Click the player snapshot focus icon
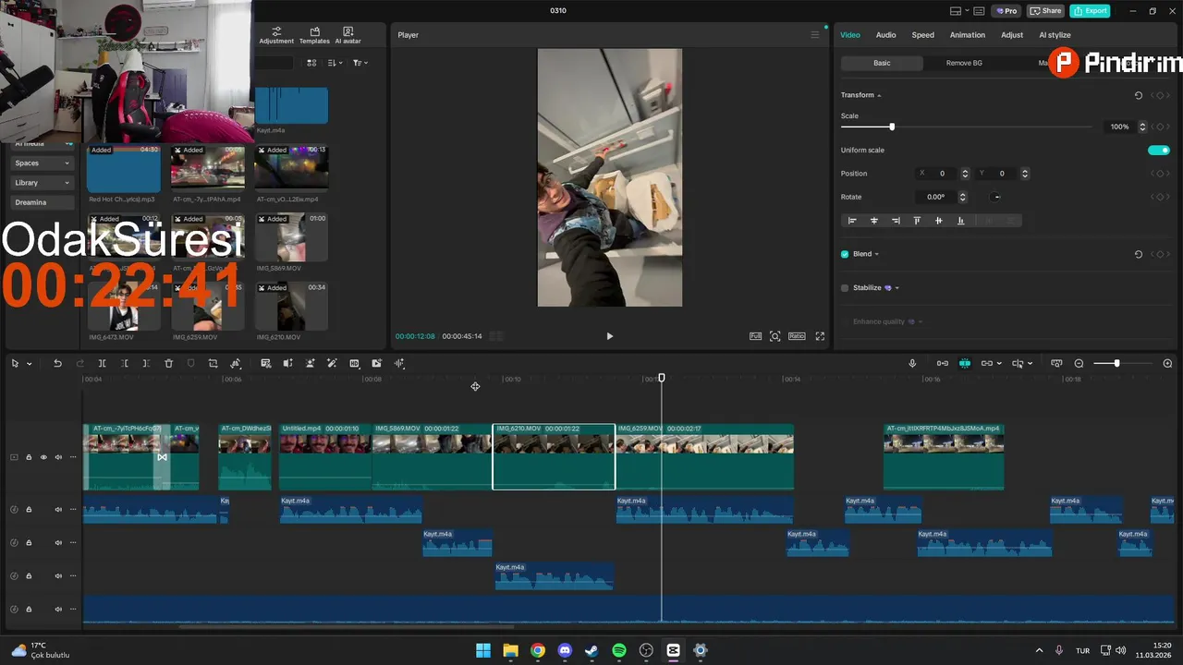This screenshot has width=1183, height=665. 775,336
